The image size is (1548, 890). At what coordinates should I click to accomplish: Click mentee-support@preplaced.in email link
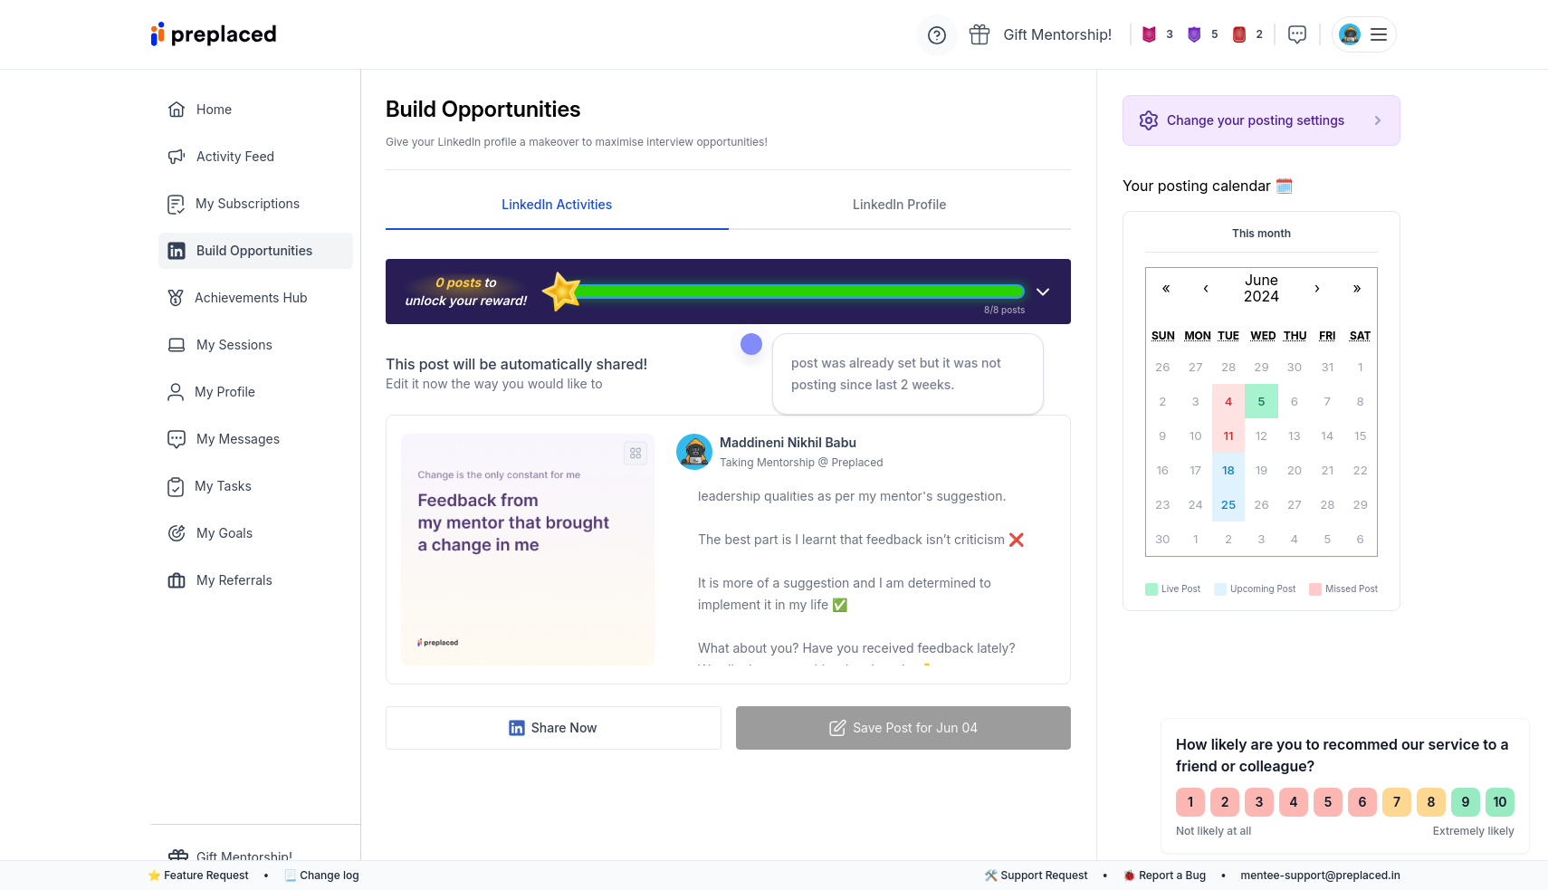[1320, 876]
